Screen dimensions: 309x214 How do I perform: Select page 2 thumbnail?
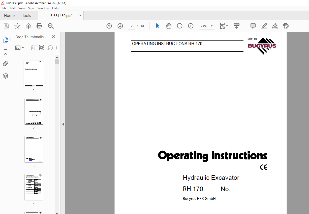click(34, 112)
